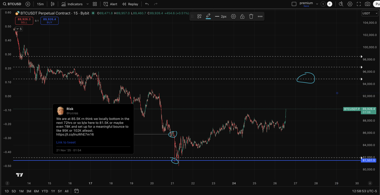Select the Drawing pencil tool in floating toolbar
Image resolution: width=380 pixels, height=195 pixels.
[x=208, y=16]
